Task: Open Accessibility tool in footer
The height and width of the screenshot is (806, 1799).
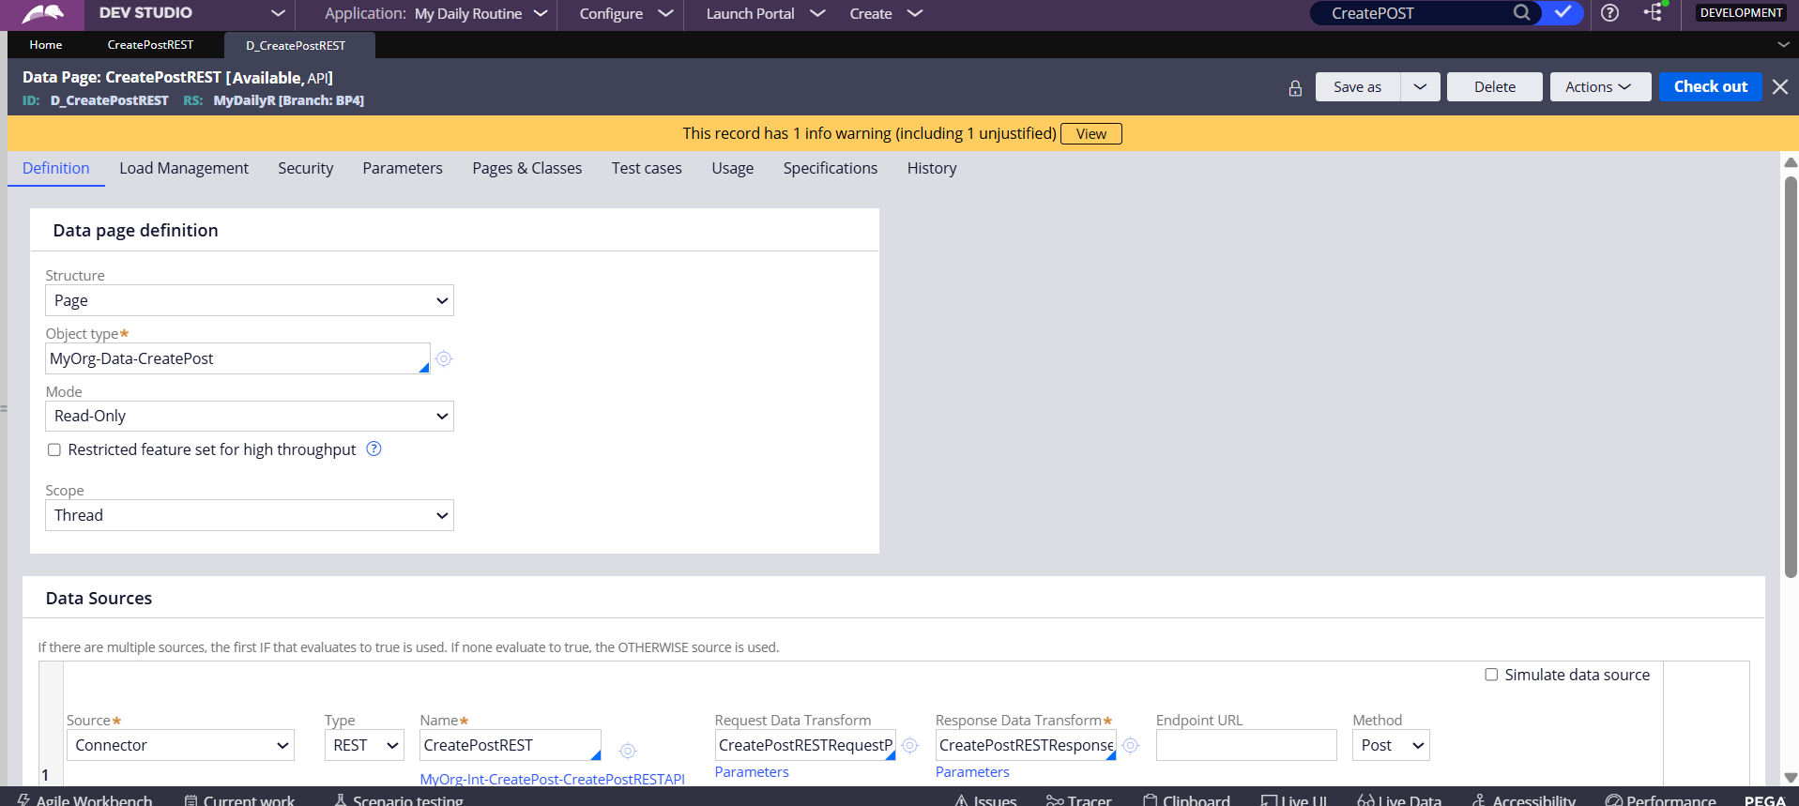Action: click(1524, 799)
